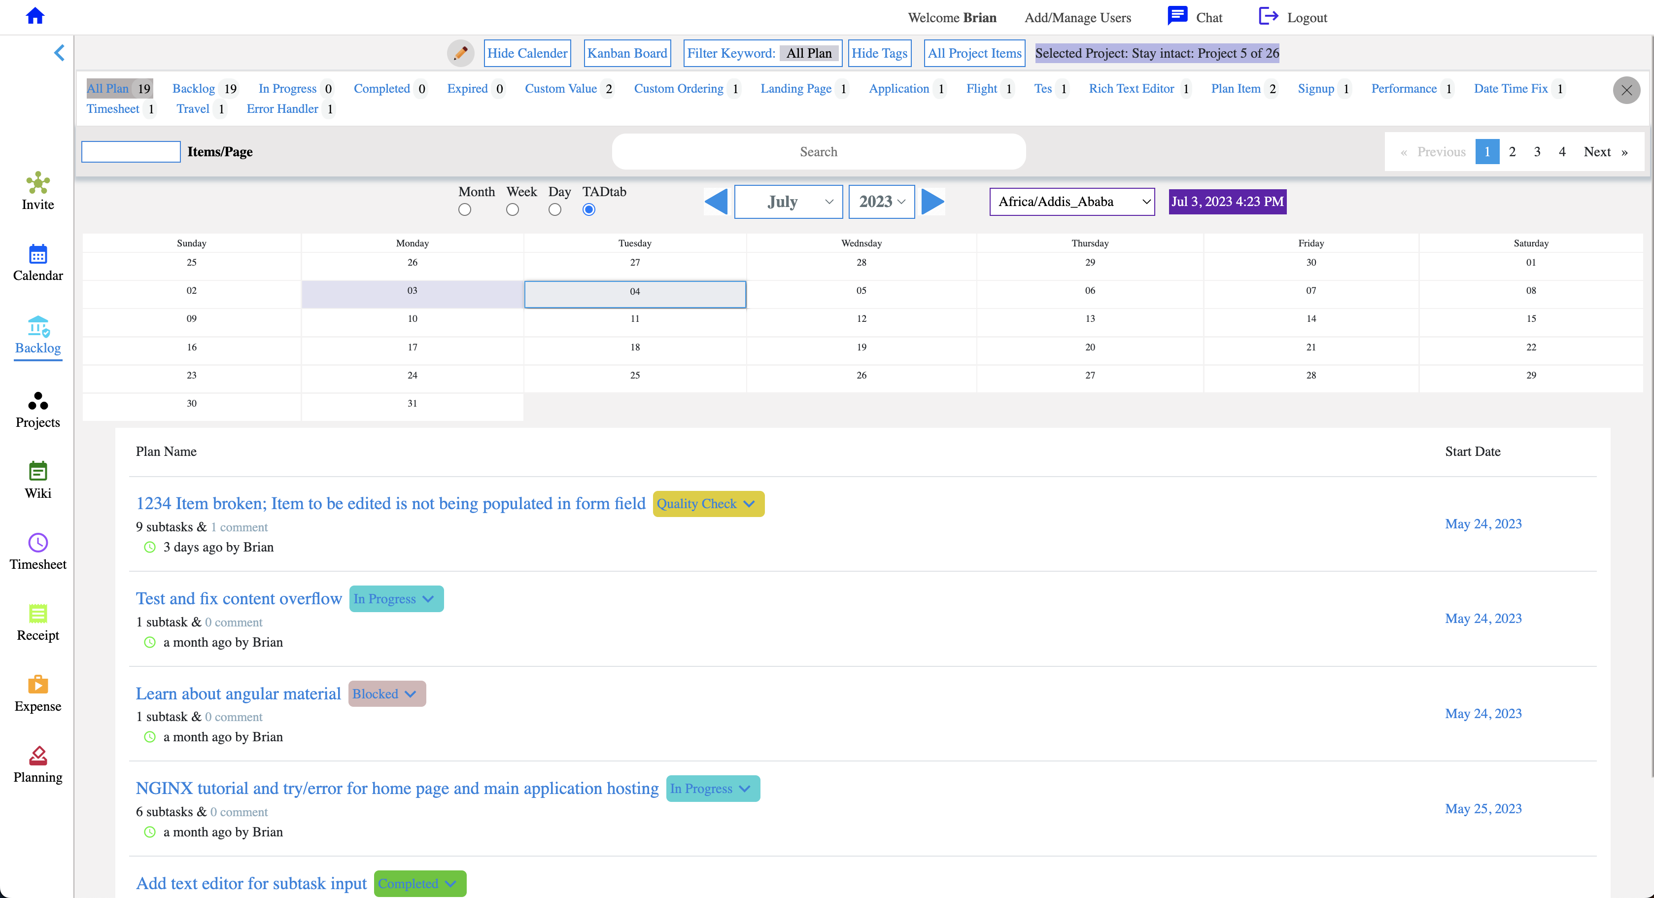Select calendar day 04 Tuesday

click(x=635, y=295)
